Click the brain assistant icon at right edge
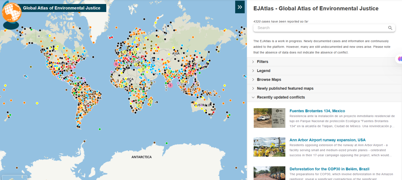The height and width of the screenshot is (180, 402). tap(400, 59)
